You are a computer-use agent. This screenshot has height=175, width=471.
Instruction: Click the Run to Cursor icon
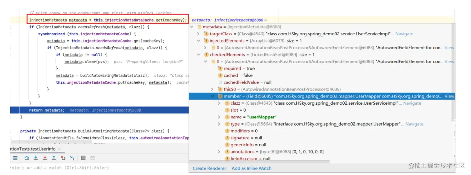pyautogui.click(x=72, y=158)
